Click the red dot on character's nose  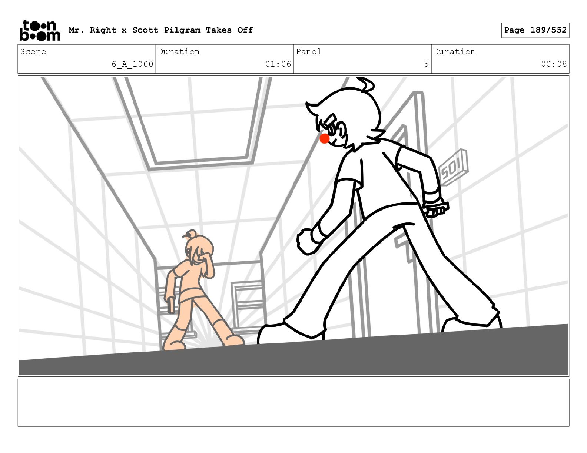tap(325, 138)
